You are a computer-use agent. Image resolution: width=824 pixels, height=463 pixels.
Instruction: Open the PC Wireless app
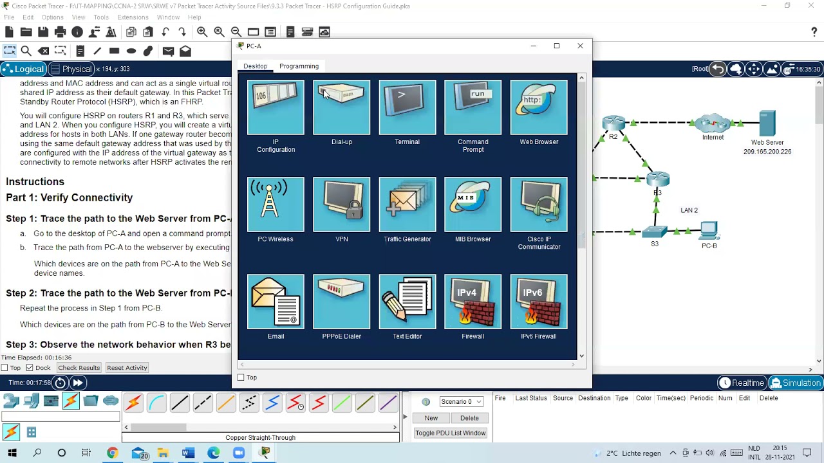click(x=276, y=204)
